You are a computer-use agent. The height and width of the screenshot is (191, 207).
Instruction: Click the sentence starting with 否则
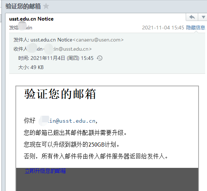(96, 156)
